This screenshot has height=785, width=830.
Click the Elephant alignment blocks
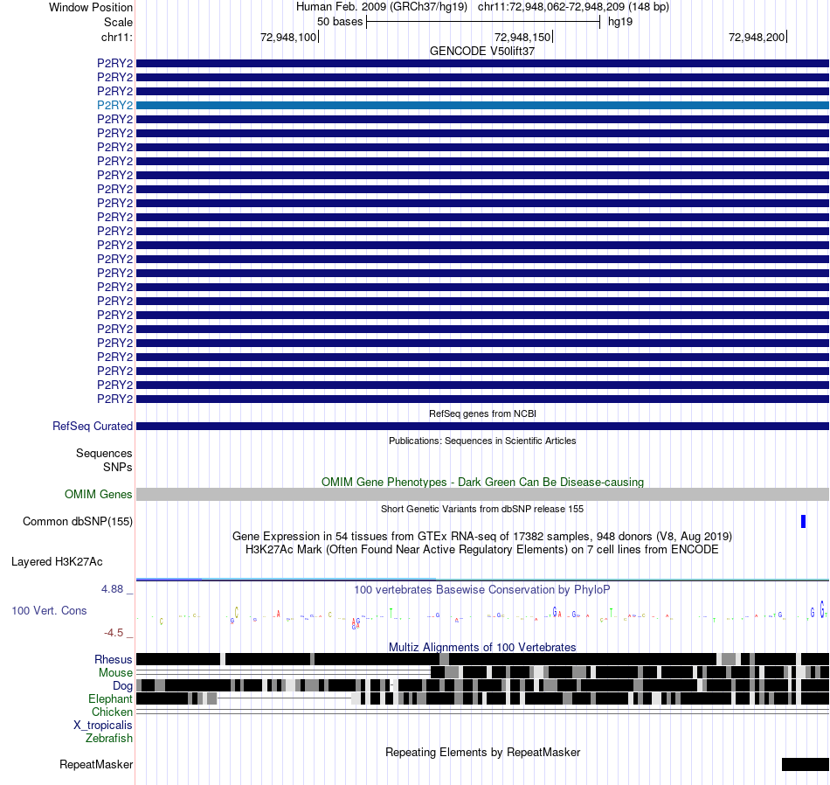click(482, 698)
